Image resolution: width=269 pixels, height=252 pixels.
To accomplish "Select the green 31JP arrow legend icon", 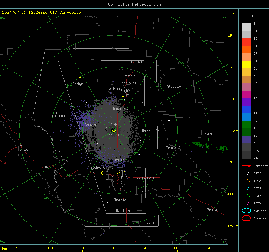I will coord(246,196).
